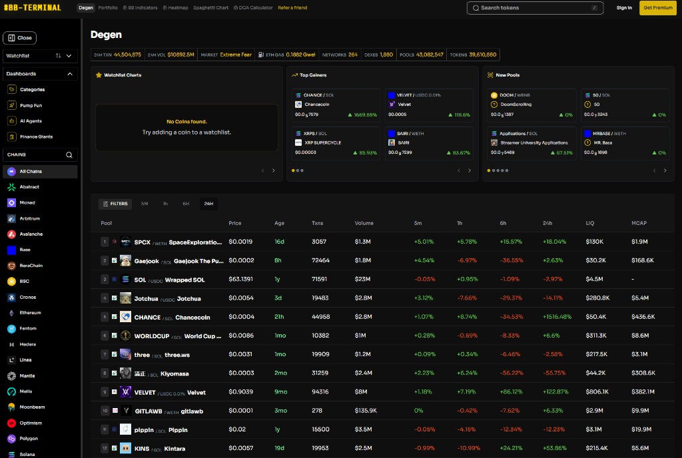Open the Pump Fun dashboard icon
The width and height of the screenshot is (682, 458).
click(12, 105)
